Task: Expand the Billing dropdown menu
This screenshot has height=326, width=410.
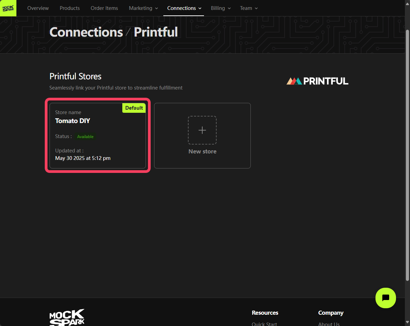Action: [x=221, y=8]
